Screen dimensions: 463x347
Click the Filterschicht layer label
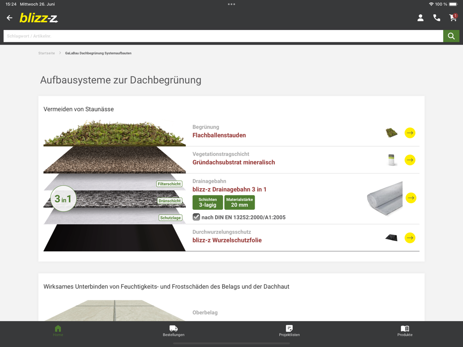[169, 184]
